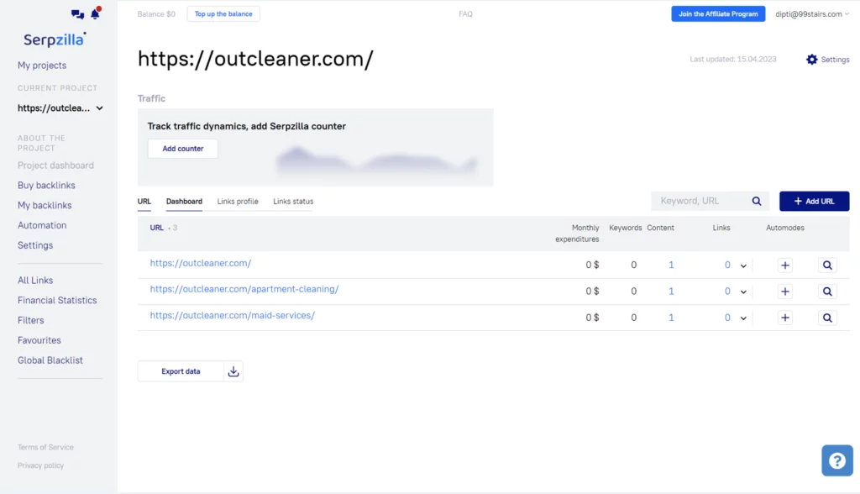Click Links count for maid-services row
This screenshot has height=494, width=860.
[727, 318]
